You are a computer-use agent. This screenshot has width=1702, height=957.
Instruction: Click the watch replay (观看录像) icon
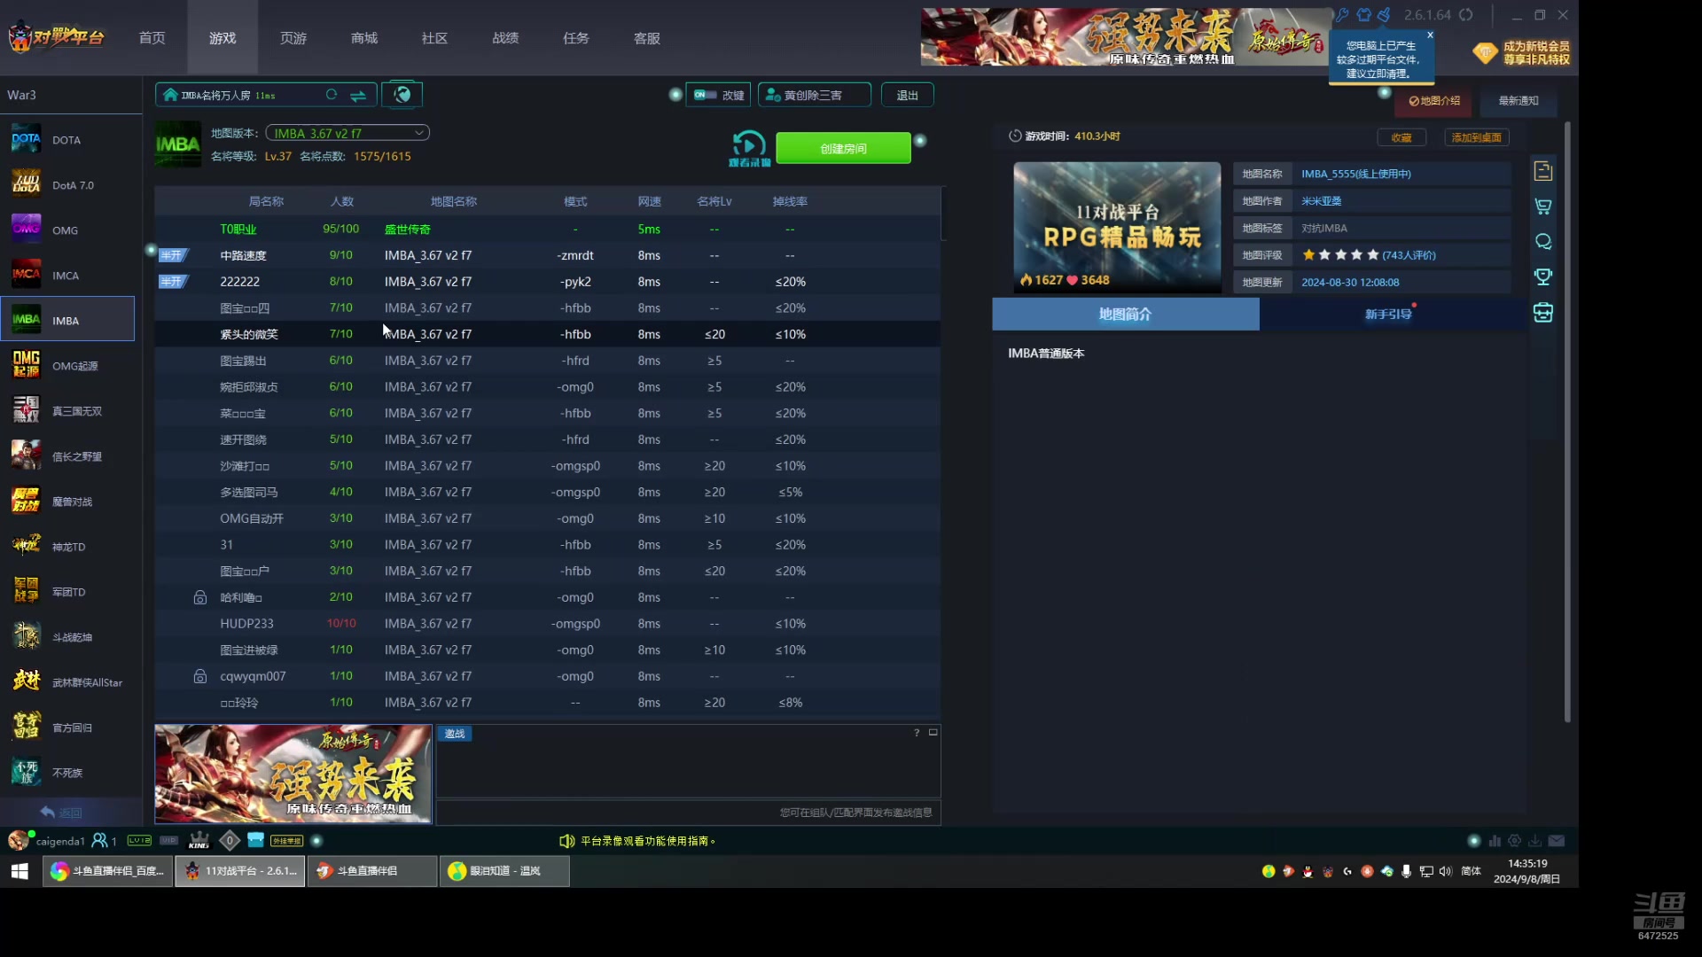[749, 148]
